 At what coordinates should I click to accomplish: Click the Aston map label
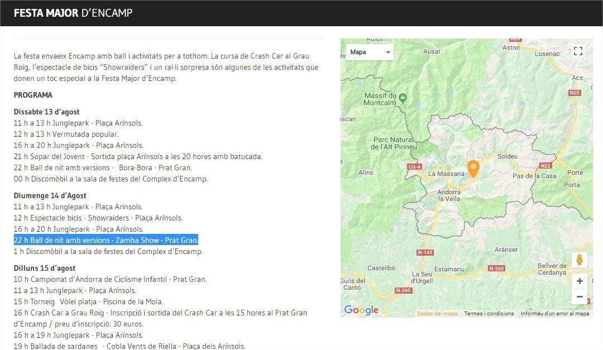[511, 47]
